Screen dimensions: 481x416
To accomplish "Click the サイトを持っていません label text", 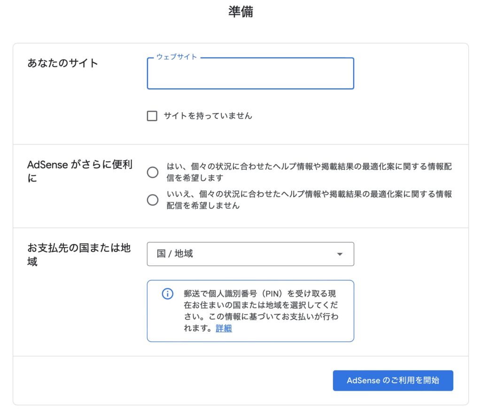I will [208, 116].
